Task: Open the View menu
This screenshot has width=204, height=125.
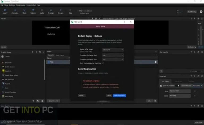Action: (6, 5)
